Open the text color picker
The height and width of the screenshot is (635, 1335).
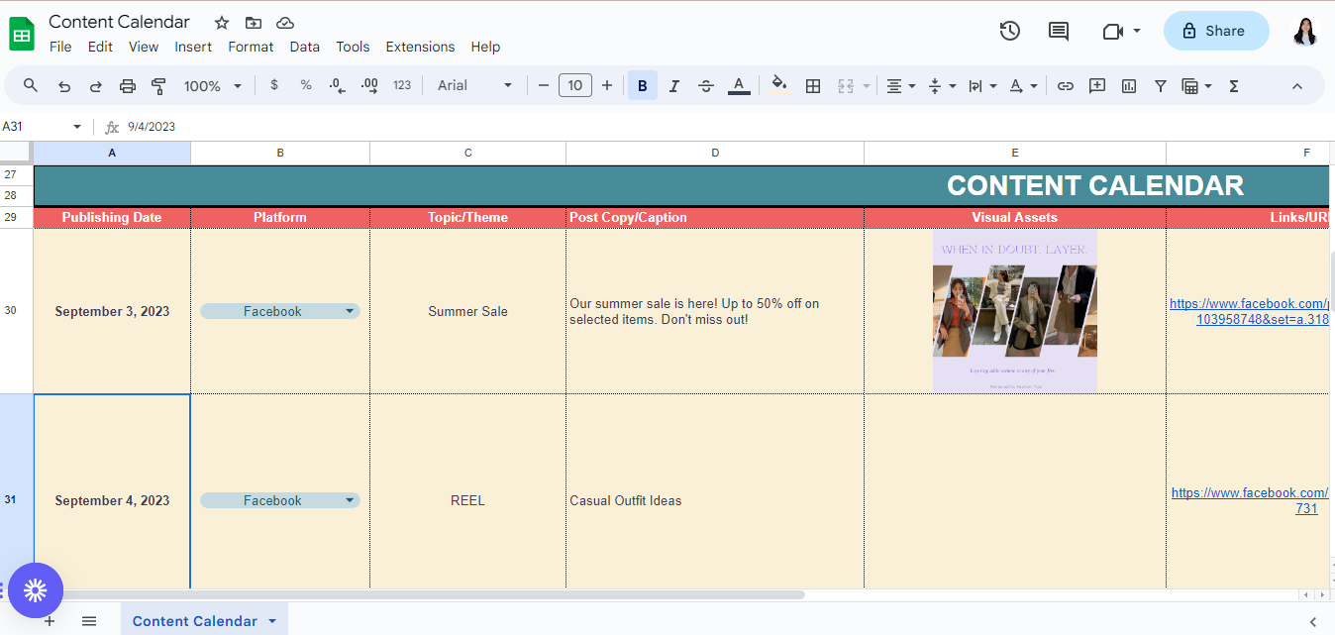(739, 86)
